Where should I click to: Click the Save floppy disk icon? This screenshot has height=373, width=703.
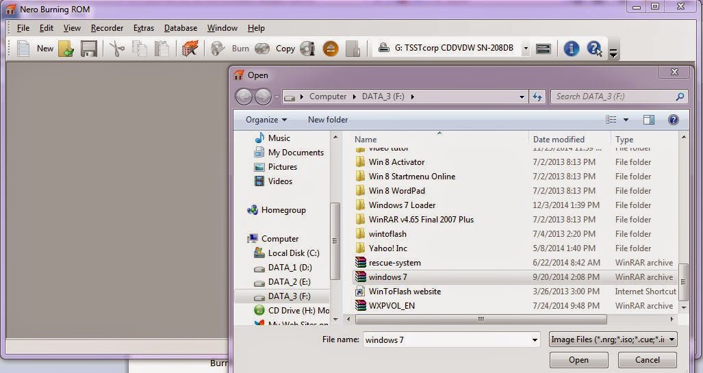point(89,49)
